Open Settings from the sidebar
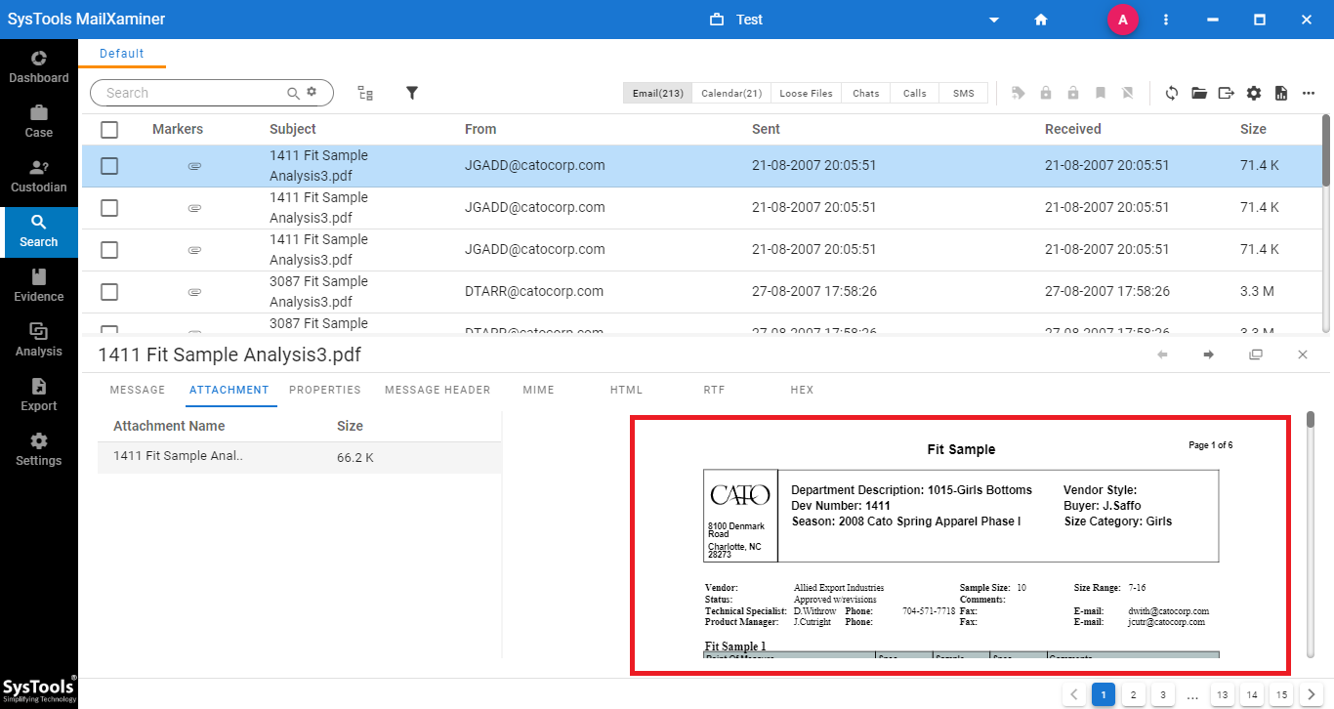This screenshot has width=1334, height=709. (39, 449)
